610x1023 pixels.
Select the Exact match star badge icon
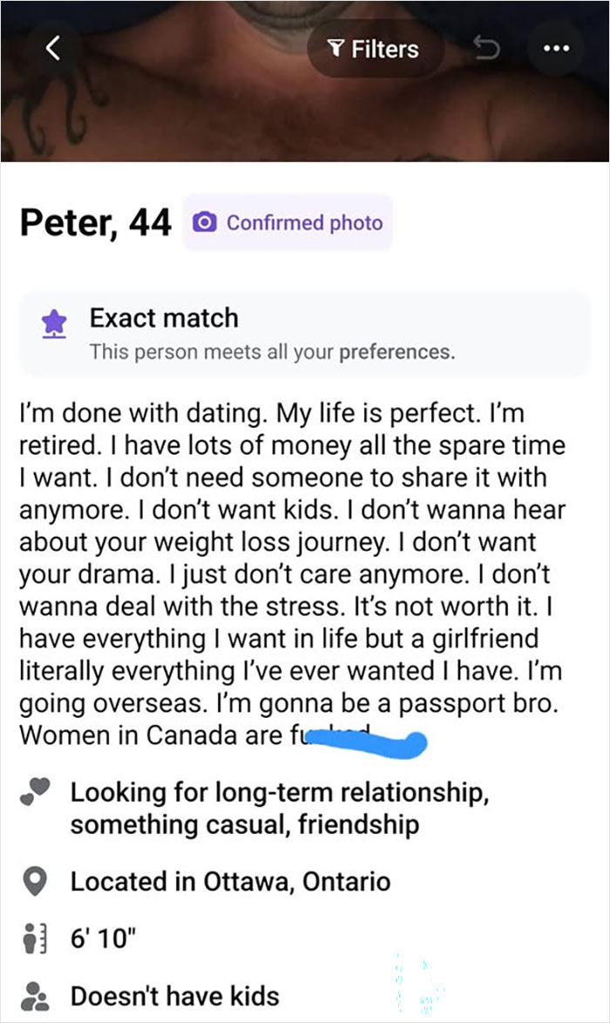coord(54,322)
